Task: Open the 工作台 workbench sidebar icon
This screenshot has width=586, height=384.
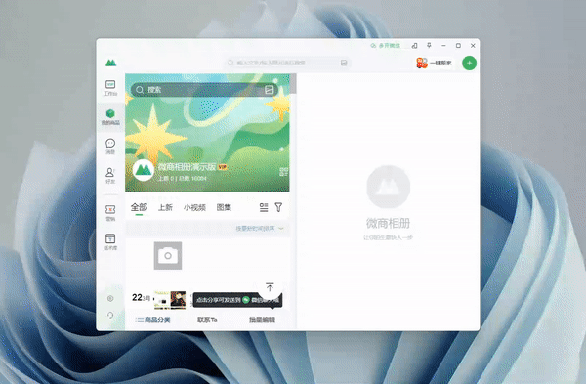Action: (x=110, y=88)
